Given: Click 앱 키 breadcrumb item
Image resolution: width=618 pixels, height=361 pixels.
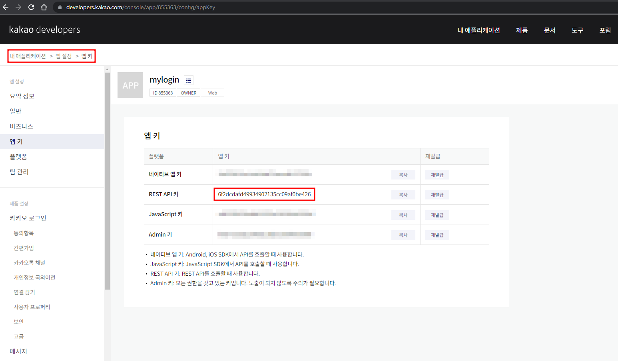Looking at the screenshot, I should click(x=87, y=56).
